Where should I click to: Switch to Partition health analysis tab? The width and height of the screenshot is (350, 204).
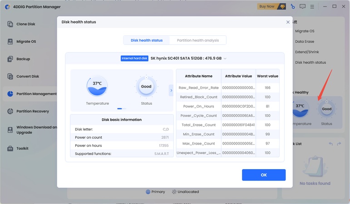(197, 40)
